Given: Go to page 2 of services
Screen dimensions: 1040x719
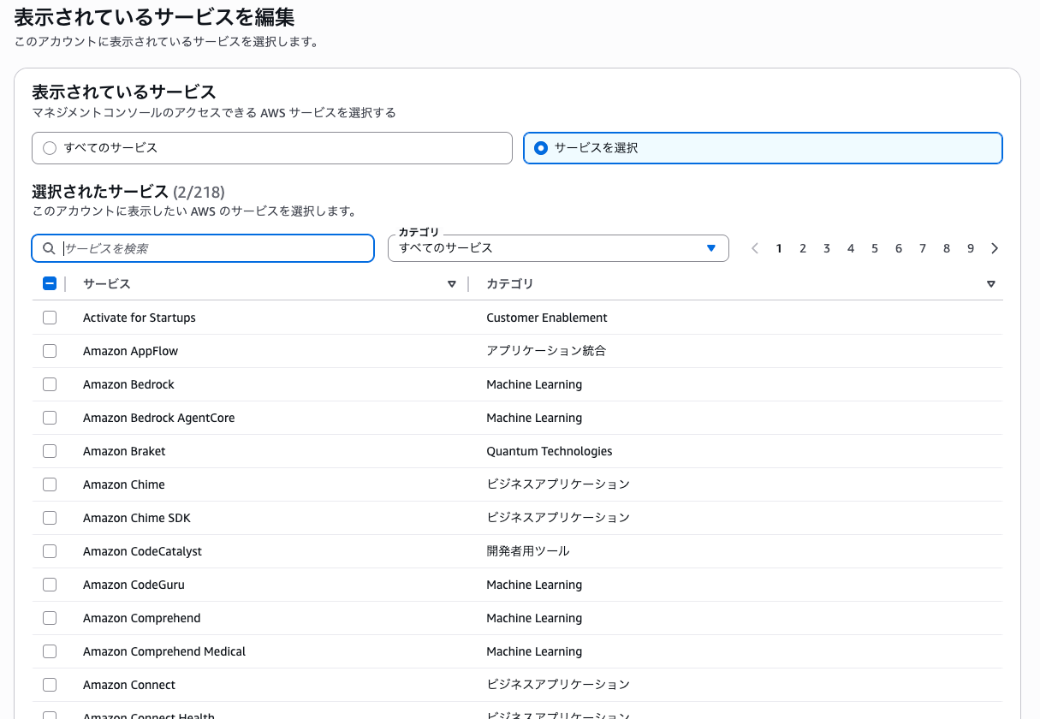Looking at the screenshot, I should tap(803, 248).
